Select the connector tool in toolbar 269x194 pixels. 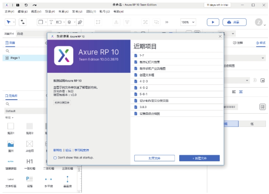(x=23, y=22)
